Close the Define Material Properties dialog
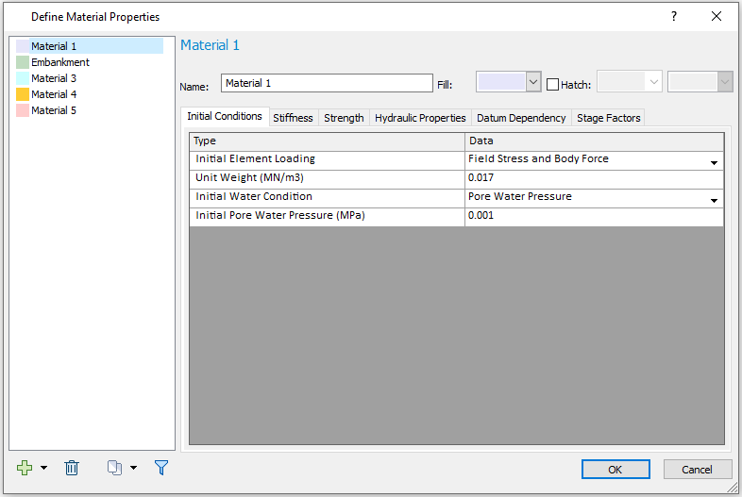 (x=717, y=17)
